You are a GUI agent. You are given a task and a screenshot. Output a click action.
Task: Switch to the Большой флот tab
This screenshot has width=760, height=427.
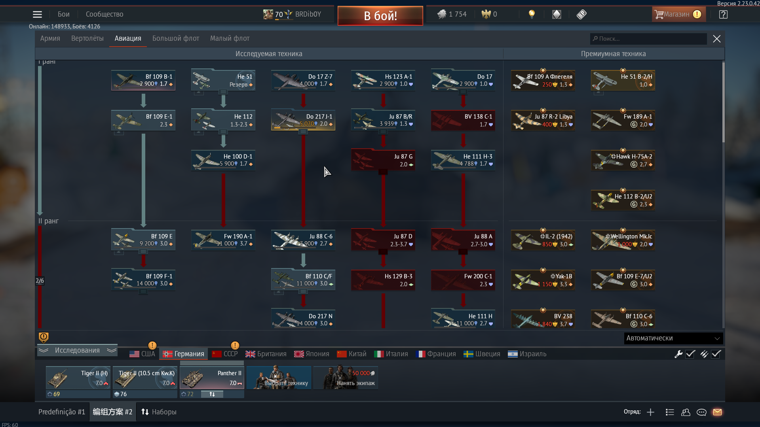tap(176, 38)
